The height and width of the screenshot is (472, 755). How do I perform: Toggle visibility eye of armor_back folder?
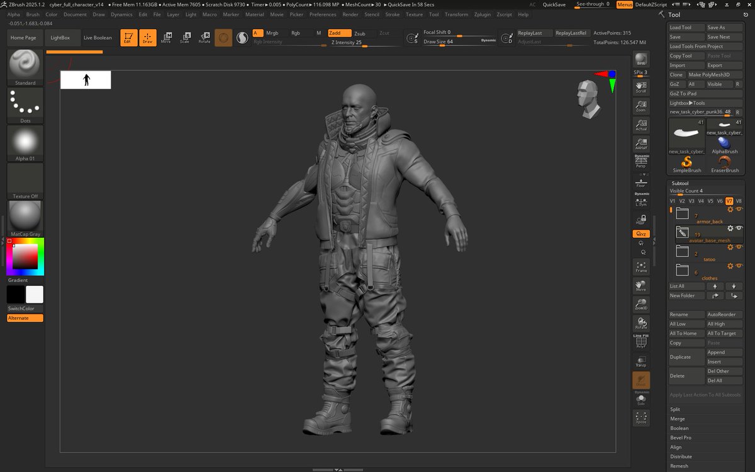(739, 209)
